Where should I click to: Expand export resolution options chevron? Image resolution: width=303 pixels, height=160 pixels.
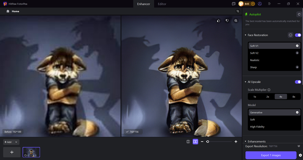coord(299,146)
